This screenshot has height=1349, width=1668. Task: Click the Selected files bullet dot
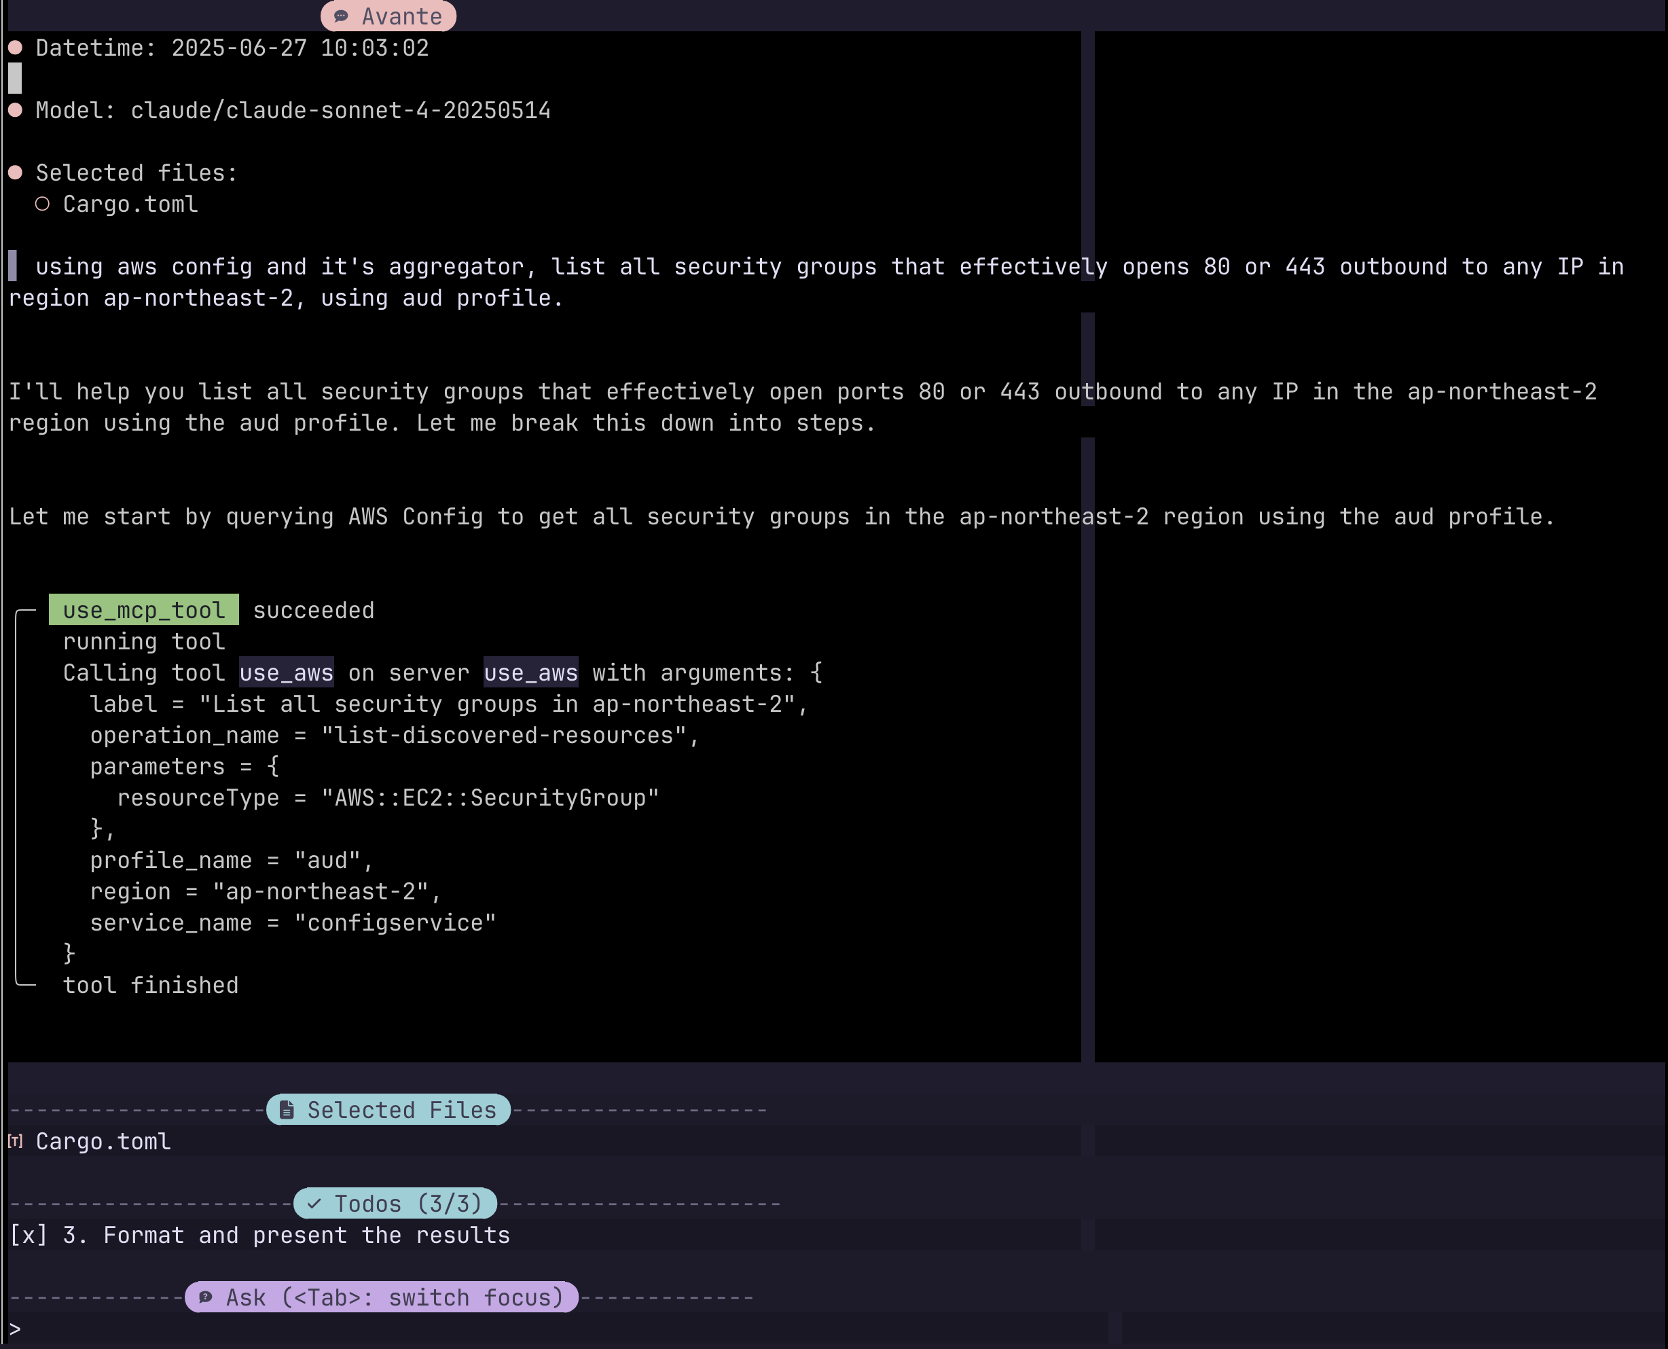click(15, 173)
